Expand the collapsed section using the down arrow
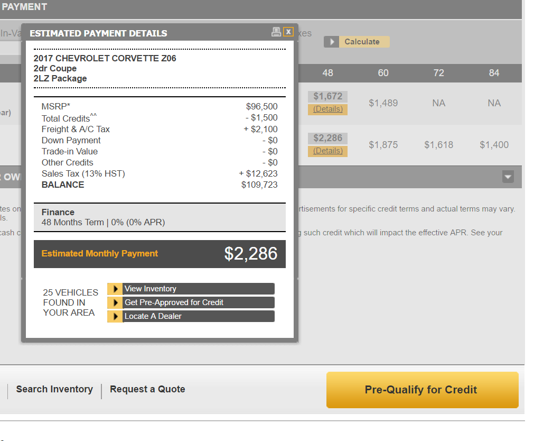534x441 pixels. (x=507, y=177)
